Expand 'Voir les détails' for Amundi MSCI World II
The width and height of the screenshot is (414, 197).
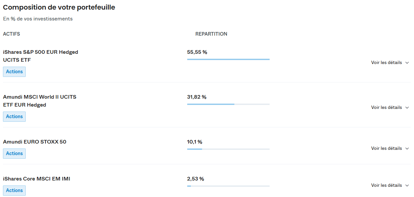(386, 108)
